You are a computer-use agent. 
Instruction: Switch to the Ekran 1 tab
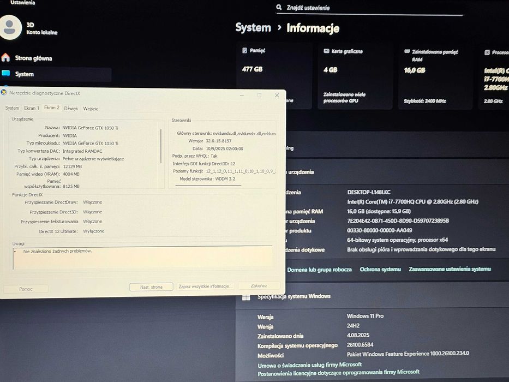(x=32, y=108)
